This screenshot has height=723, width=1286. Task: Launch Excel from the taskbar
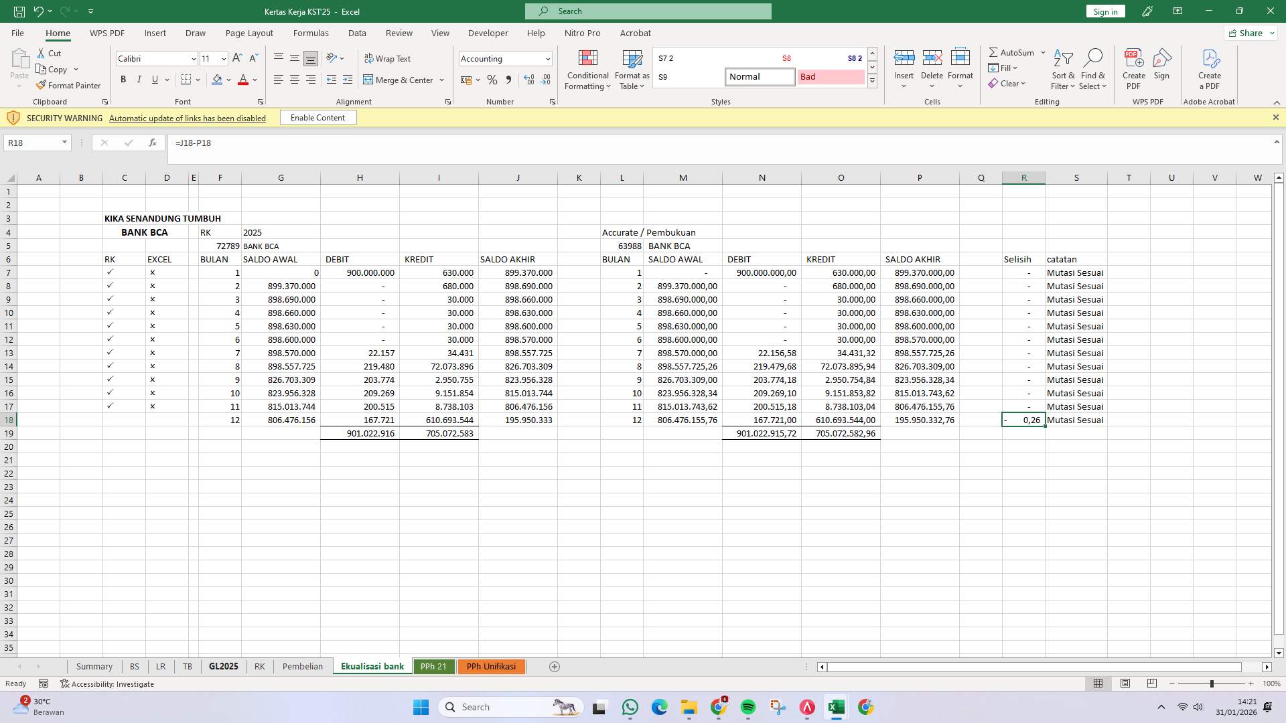coord(835,707)
